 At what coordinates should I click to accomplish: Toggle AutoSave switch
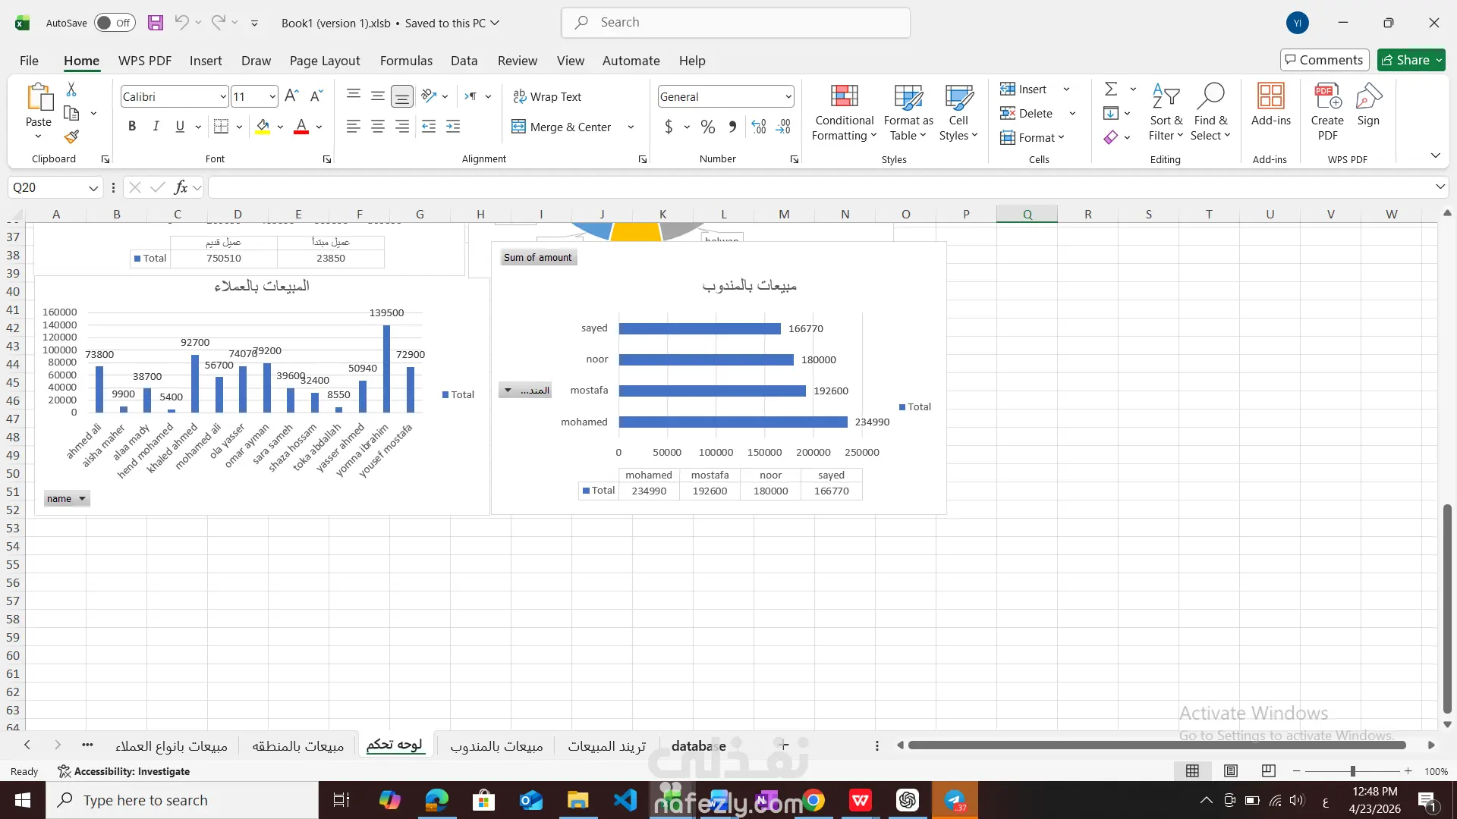coord(115,23)
